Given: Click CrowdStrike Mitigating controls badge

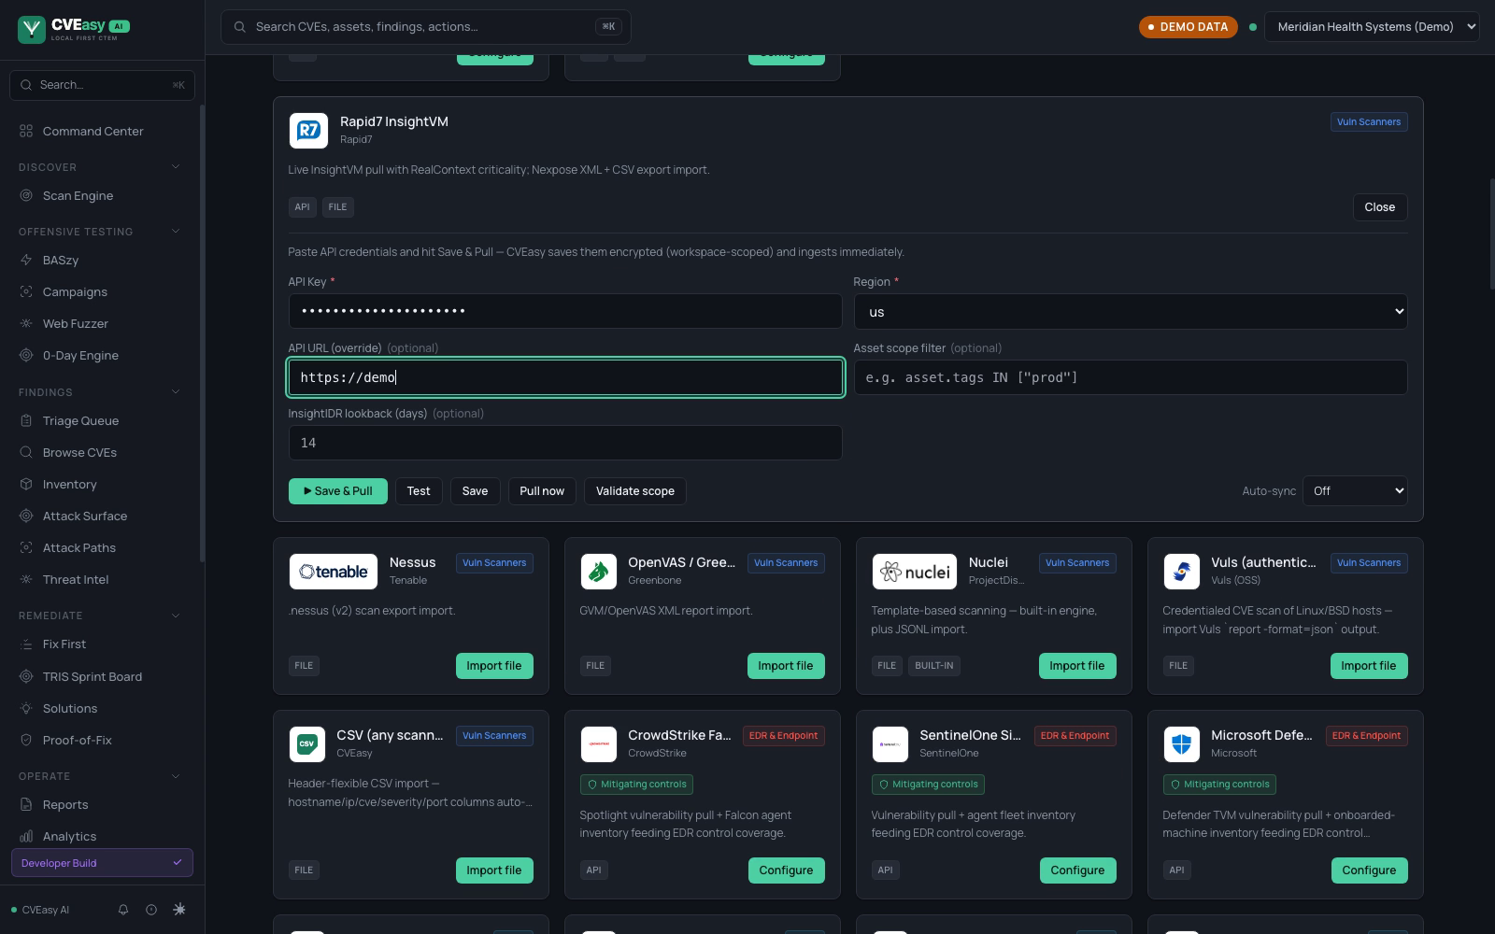Looking at the screenshot, I should coord(636,785).
